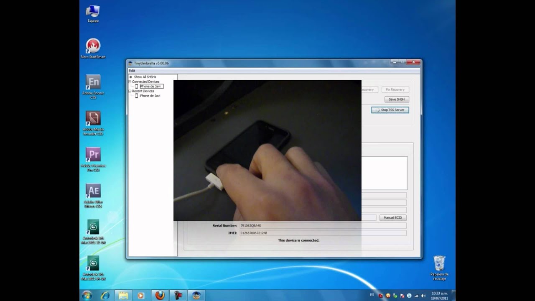Click the Save SHSH button
This screenshot has height=301, width=535.
[x=397, y=99]
